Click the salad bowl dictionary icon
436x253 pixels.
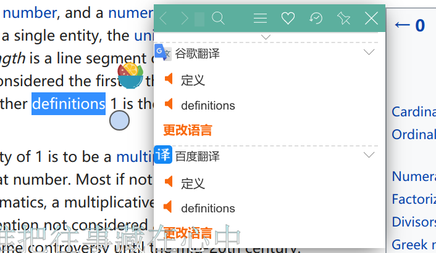(130, 75)
